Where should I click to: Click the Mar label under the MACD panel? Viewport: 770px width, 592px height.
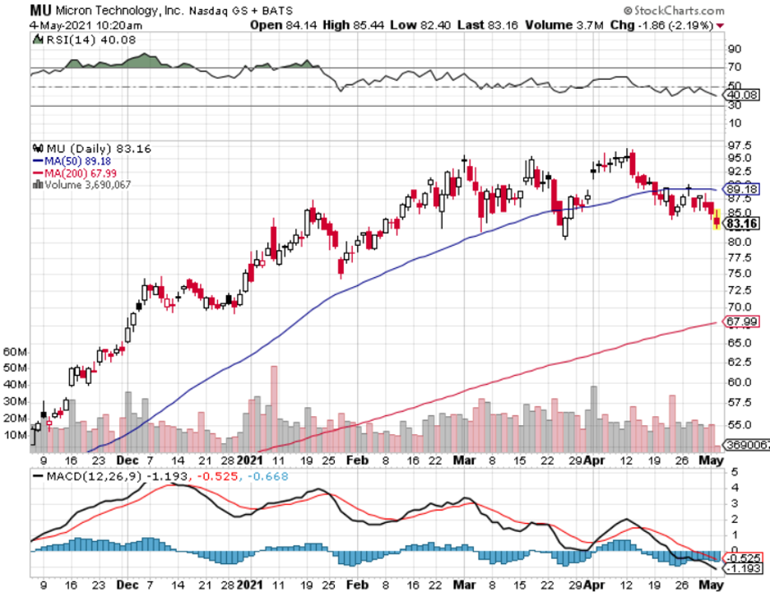(x=464, y=585)
